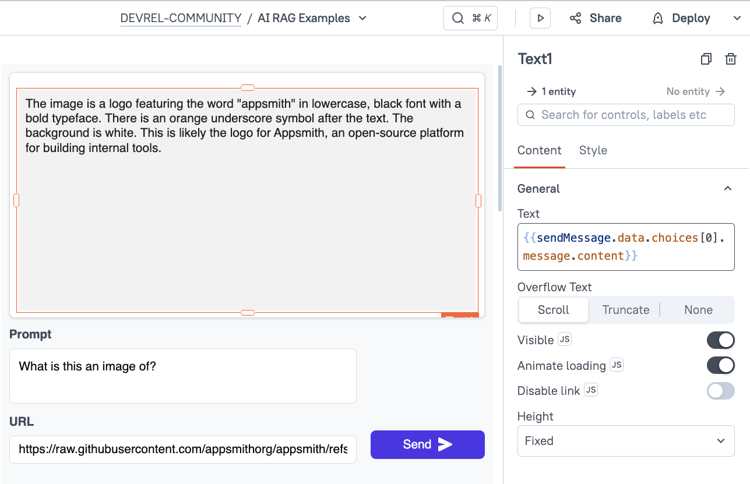
Task: Click the left resize handle of Text widget
Action: tap(16, 200)
